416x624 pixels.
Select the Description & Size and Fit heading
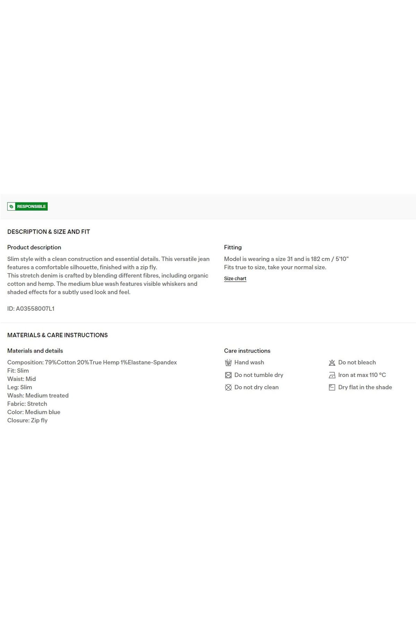click(49, 232)
